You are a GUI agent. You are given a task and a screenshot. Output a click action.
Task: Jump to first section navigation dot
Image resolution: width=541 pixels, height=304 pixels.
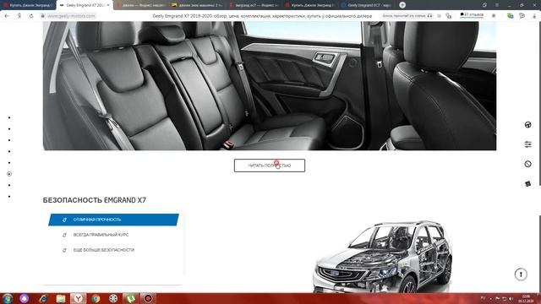(x=9, y=117)
